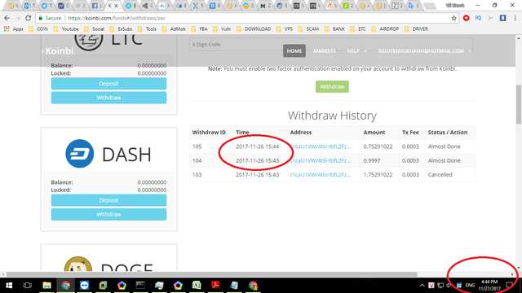The image size is (522, 293).
Task: Click the TeamViewer taskbar icon
Action: 84,286
